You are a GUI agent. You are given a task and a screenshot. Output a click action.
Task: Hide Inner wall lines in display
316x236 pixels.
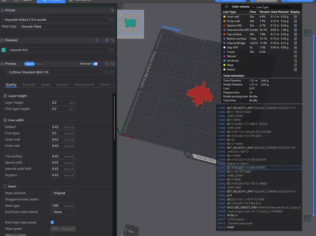point(295,17)
